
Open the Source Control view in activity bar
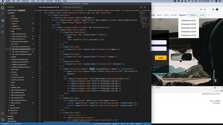tap(2, 20)
